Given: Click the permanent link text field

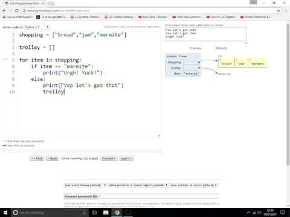Looking at the screenshot, I should [x=158, y=197].
